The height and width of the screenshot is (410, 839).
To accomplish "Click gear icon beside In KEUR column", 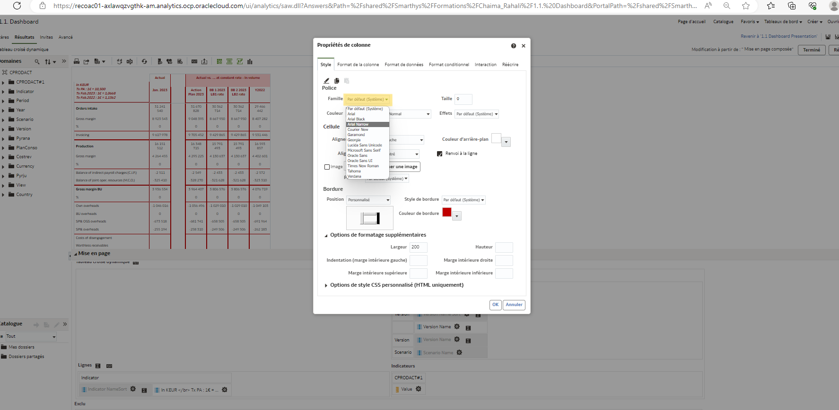I will pos(225,390).
